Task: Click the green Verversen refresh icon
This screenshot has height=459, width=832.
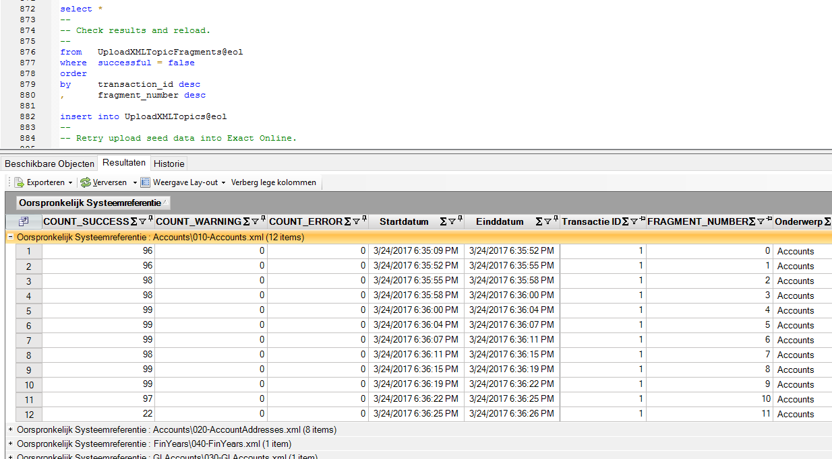Action: click(x=86, y=182)
